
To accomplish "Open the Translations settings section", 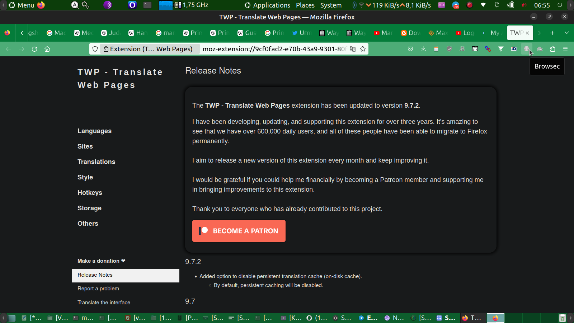I will point(96,162).
